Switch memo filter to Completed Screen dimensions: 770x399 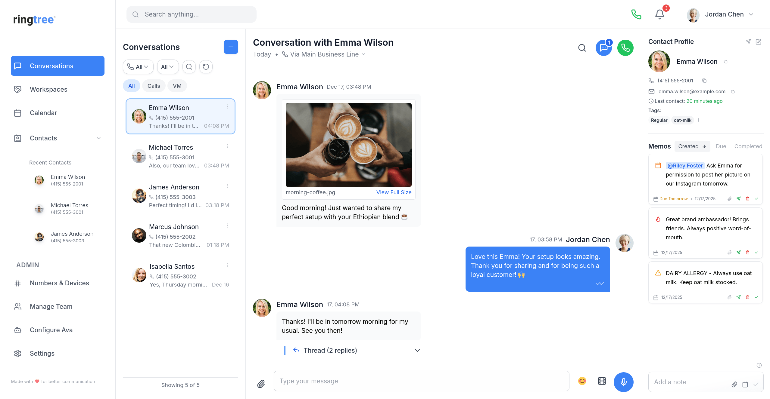click(748, 146)
